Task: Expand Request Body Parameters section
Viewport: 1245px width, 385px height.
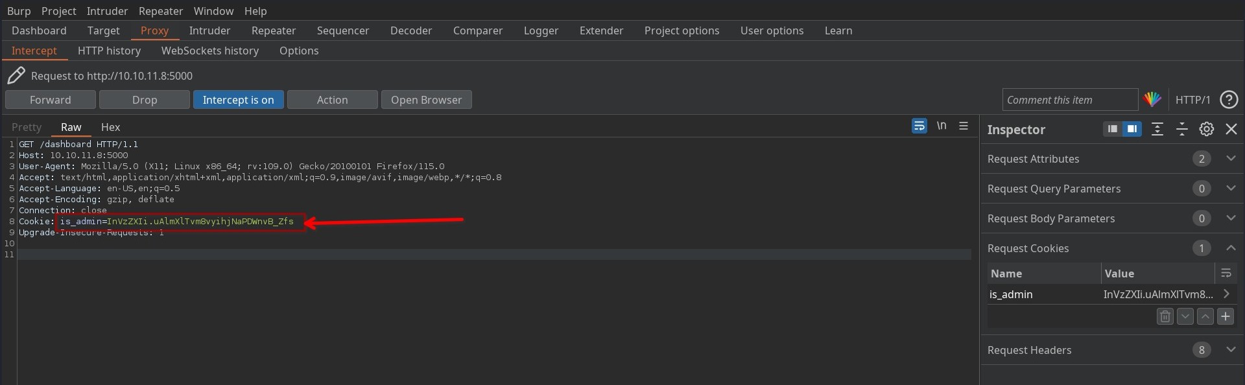Action: coord(1231,218)
